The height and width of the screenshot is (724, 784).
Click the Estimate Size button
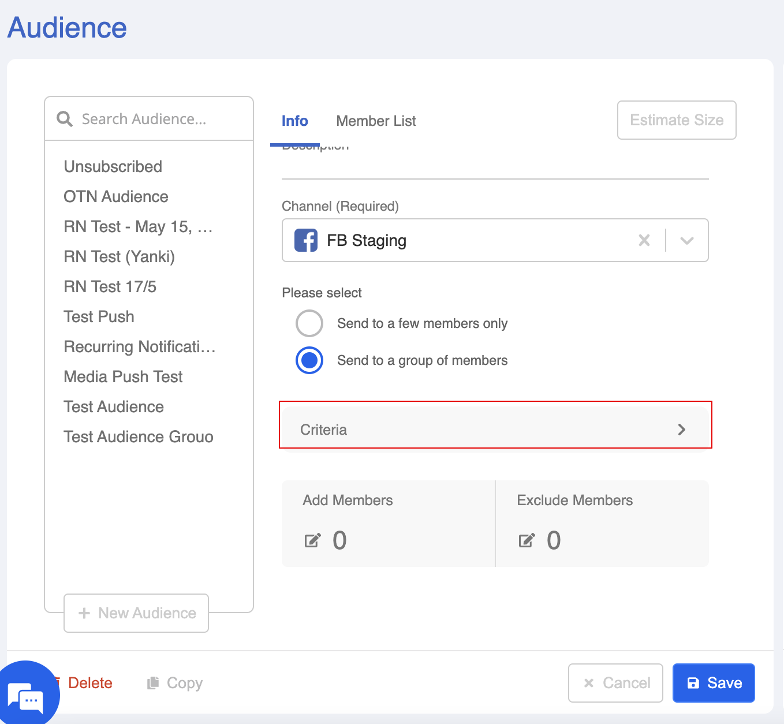coord(677,120)
